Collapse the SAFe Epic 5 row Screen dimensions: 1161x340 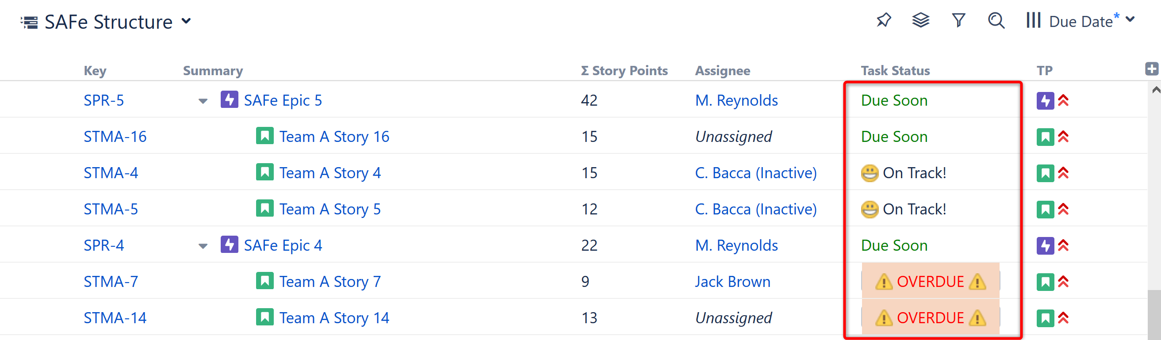(x=203, y=101)
